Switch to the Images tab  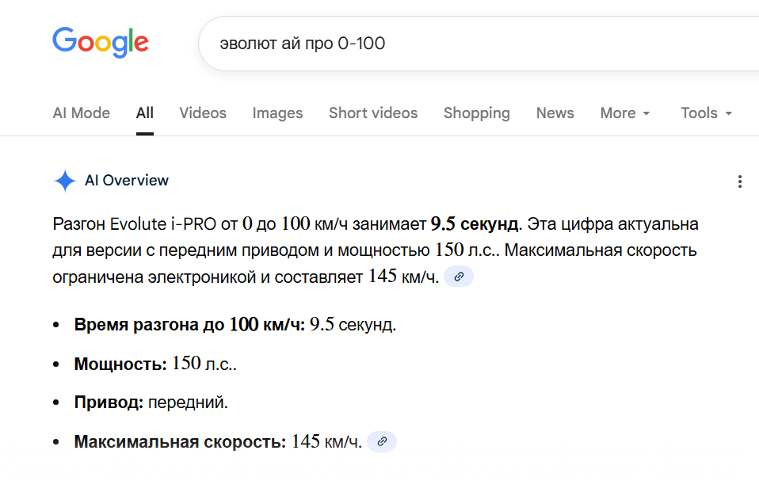[x=277, y=113]
